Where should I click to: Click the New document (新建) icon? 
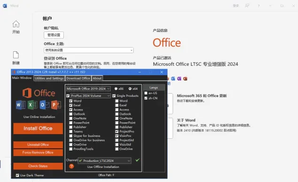pos(16,55)
